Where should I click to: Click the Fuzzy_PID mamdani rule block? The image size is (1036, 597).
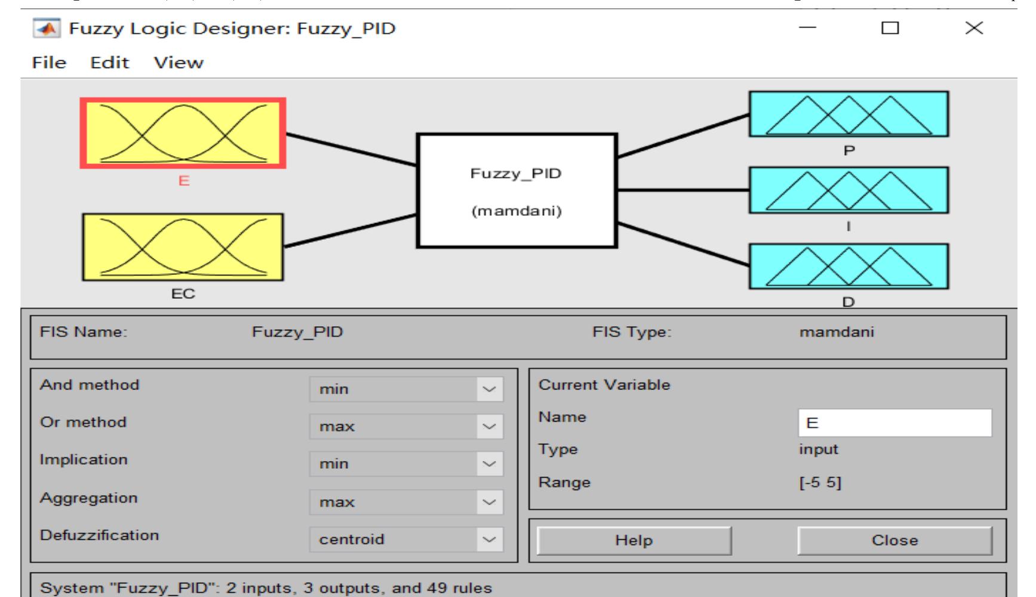pos(517,191)
